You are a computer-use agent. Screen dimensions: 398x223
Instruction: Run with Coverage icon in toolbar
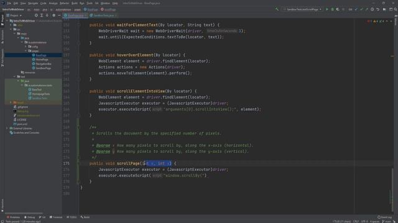pyautogui.click(x=338, y=9)
